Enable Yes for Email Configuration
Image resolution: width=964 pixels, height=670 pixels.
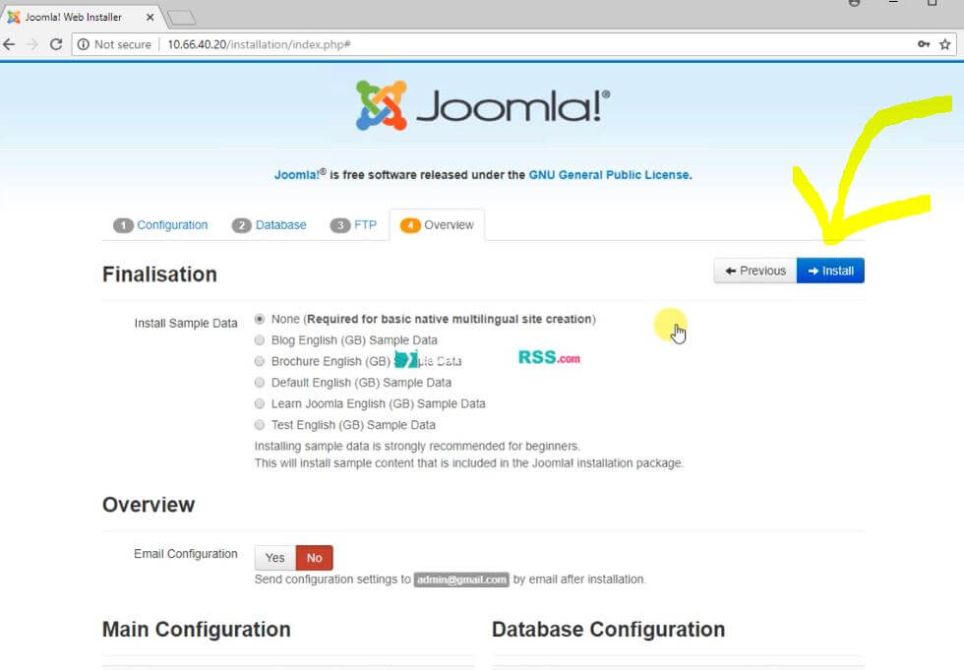(x=274, y=557)
